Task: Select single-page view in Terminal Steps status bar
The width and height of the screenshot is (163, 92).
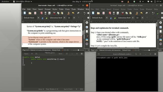Action: click(133, 50)
